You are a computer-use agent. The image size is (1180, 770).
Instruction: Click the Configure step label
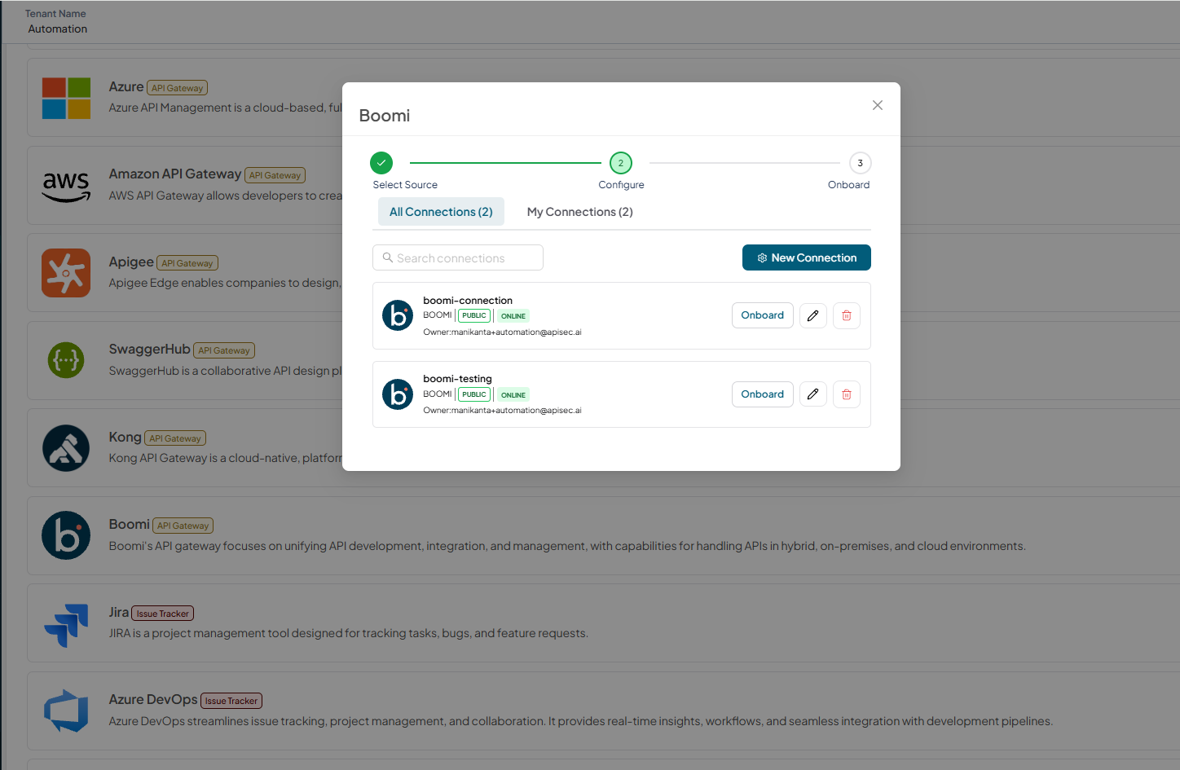point(621,185)
